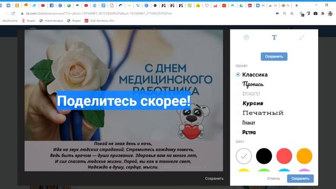Image resolution: width=336 pixels, height=189 pixels.
Task: Switch to the pink heart icon tab
Action: 207,5
